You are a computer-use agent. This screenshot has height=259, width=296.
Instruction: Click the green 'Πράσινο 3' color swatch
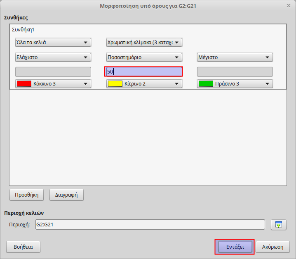tap(206, 83)
